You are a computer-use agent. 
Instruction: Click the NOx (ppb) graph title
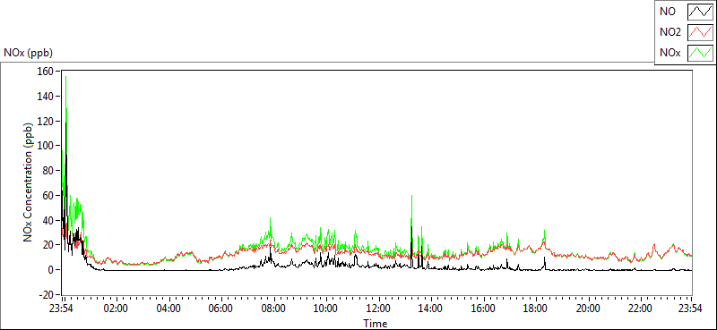(28, 53)
